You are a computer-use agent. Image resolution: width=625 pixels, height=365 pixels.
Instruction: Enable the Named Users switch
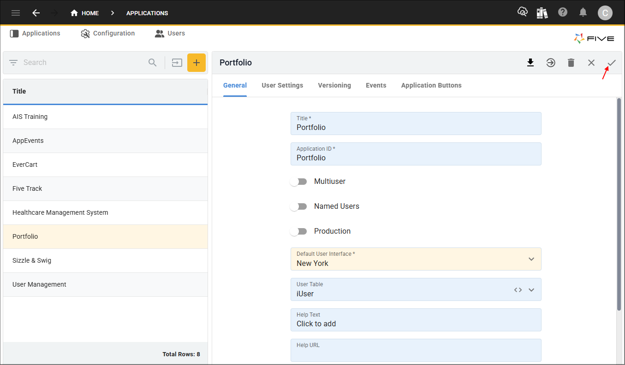[298, 206]
